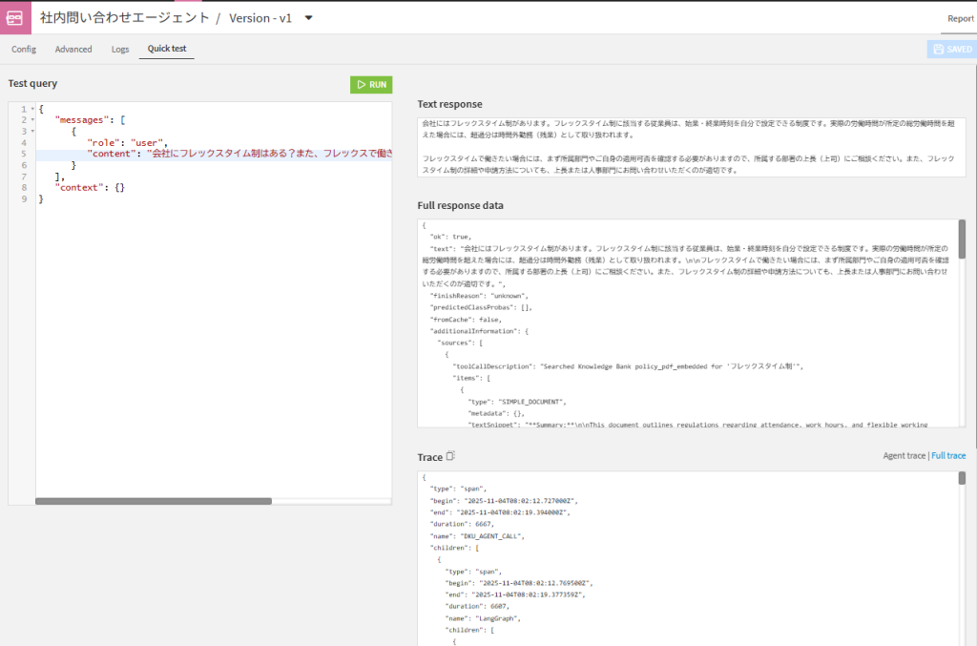The image size is (977, 646).
Task: Select the Quick test tab
Action: point(166,49)
